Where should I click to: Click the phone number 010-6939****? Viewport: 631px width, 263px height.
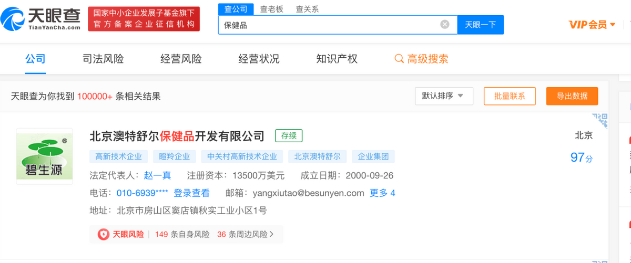143,193
